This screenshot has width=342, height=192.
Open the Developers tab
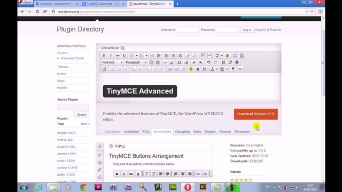coord(242,132)
